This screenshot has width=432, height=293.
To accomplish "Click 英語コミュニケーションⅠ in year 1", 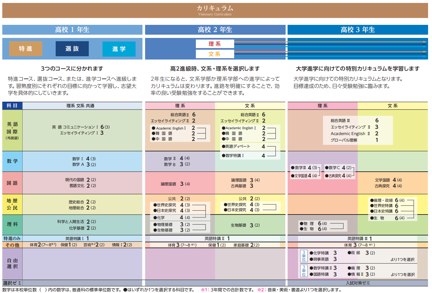I will (81, 127).
